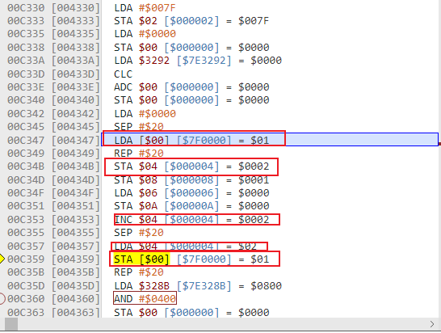Select the LDA $04 line at 00C357

tap(185, 246)
